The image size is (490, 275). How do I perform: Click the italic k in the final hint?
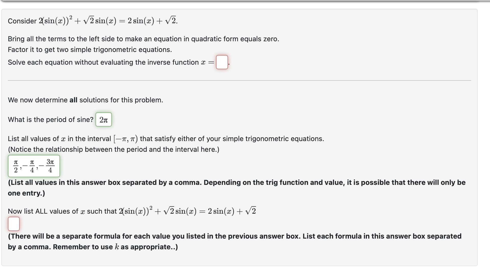click(x=117, y=247)
